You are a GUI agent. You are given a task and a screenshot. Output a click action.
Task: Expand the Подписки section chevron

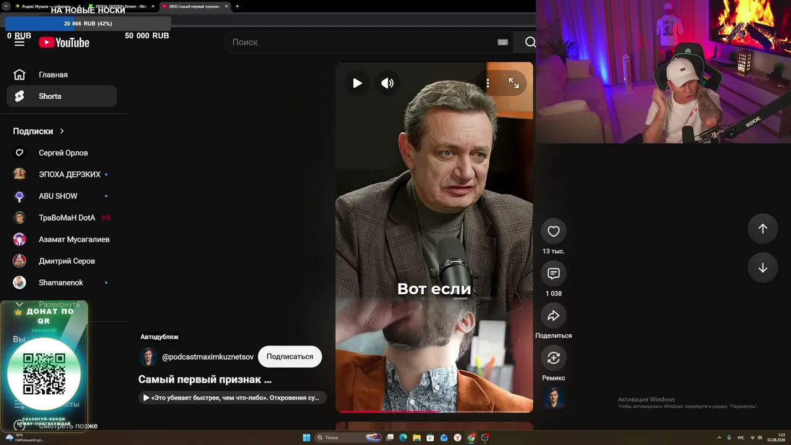click(62, 131)
